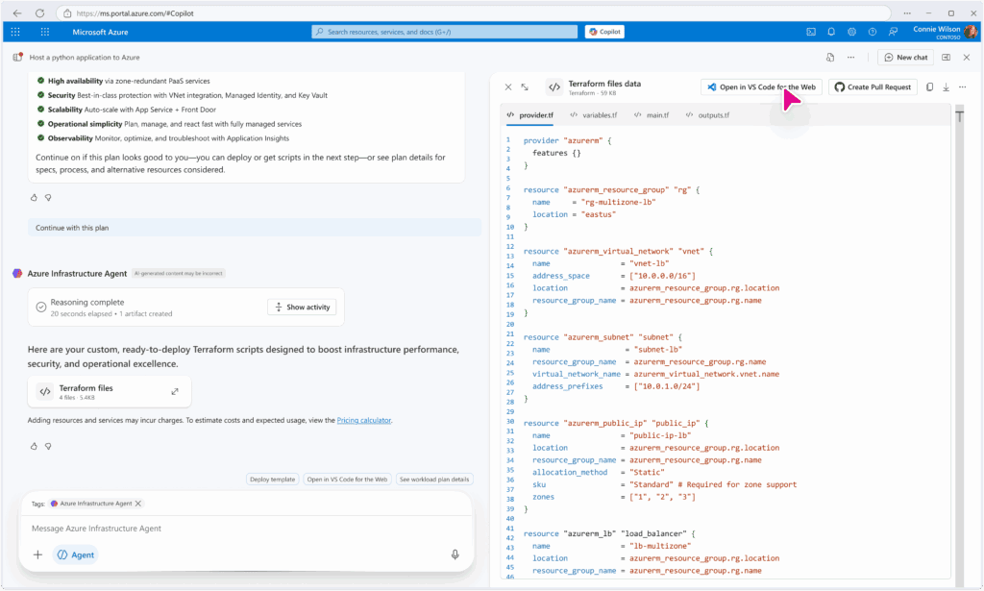Click chat title Host a python application
The image size is (984, 591).
coord(85,57)
